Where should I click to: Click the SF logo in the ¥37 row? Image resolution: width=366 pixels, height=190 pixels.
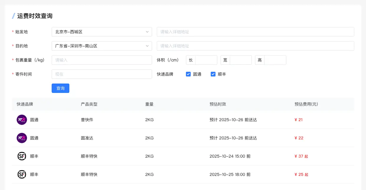point(22,156)
